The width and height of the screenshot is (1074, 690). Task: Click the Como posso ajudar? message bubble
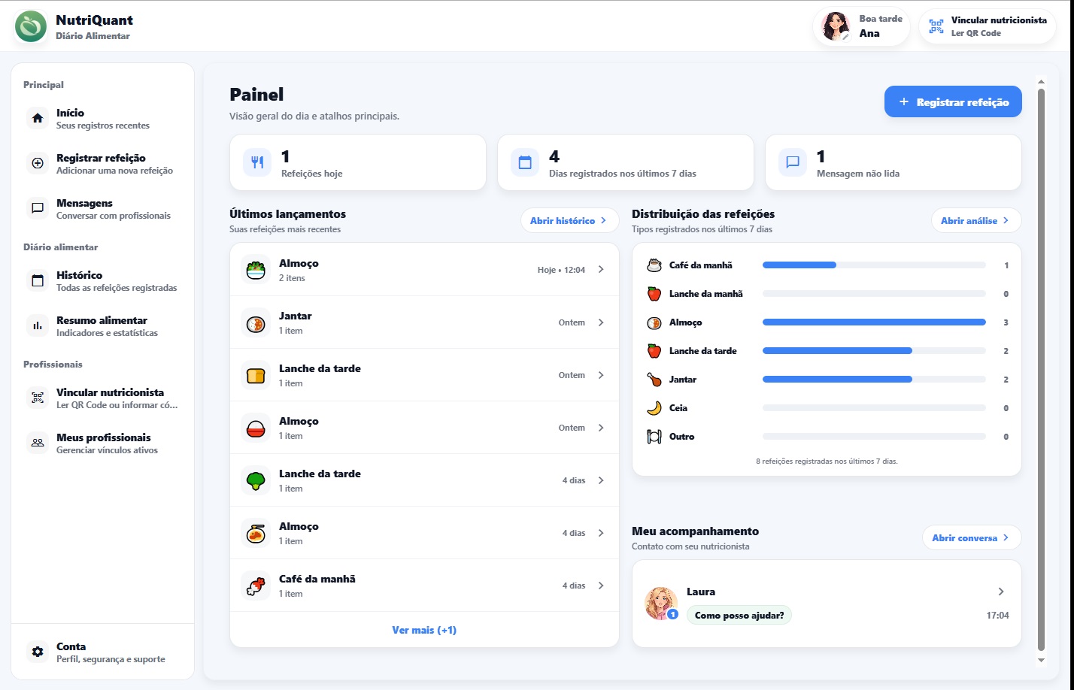click(x=739, y=615)
